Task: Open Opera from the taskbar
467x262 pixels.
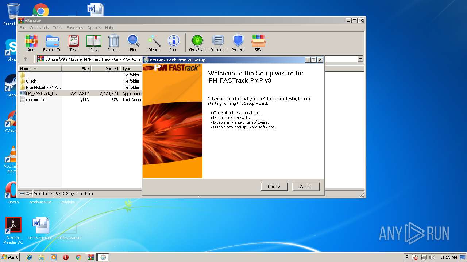Action: point(66,257)
